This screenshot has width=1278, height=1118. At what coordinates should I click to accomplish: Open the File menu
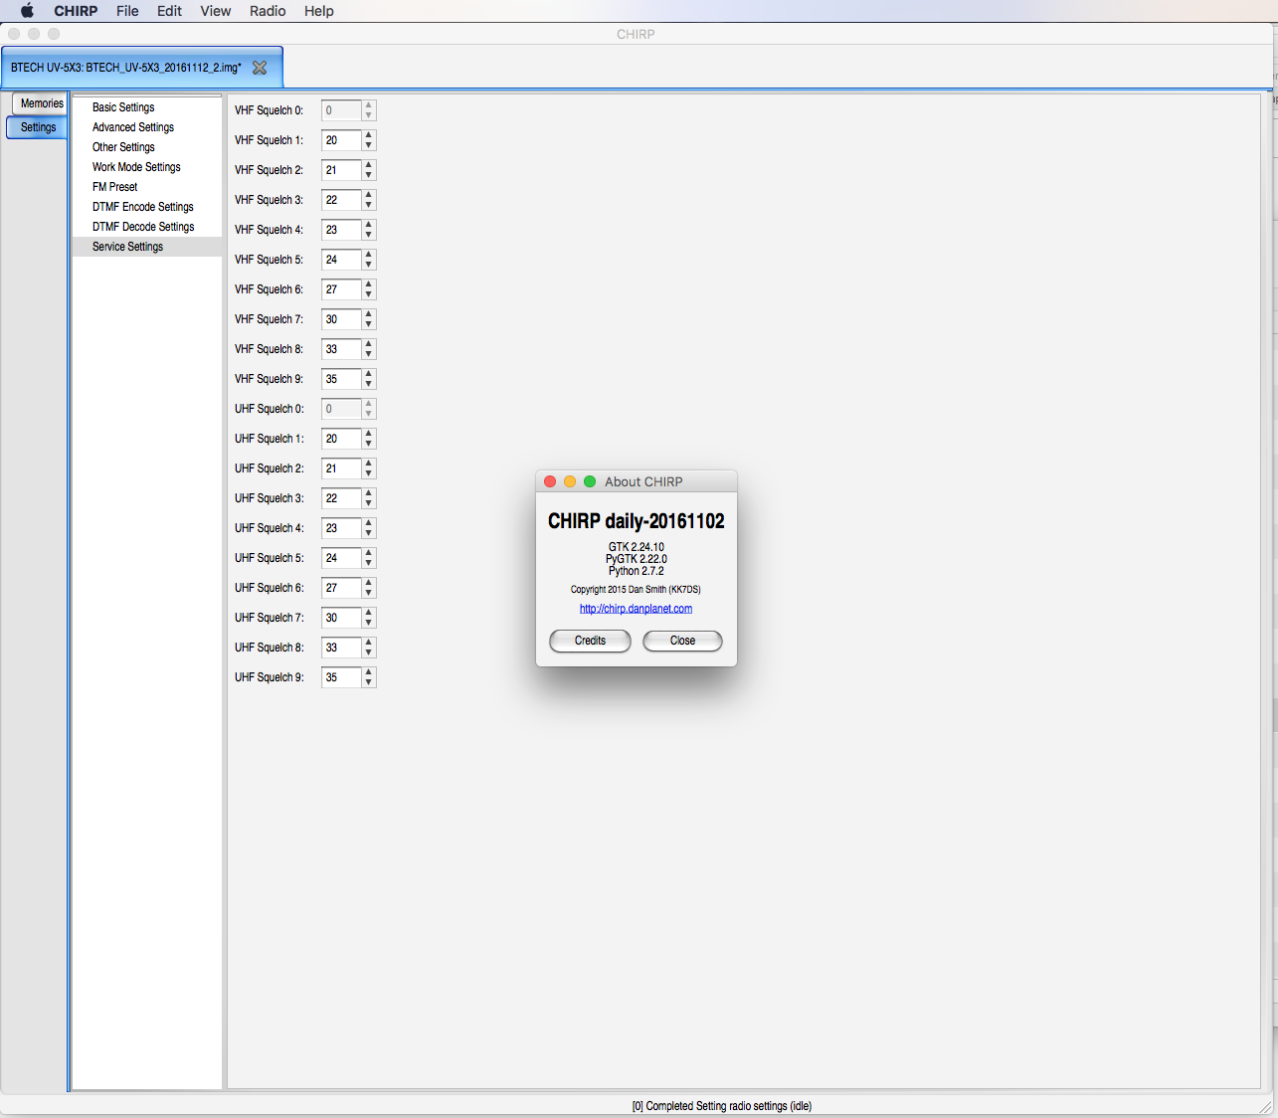click(x=127, y=11)
